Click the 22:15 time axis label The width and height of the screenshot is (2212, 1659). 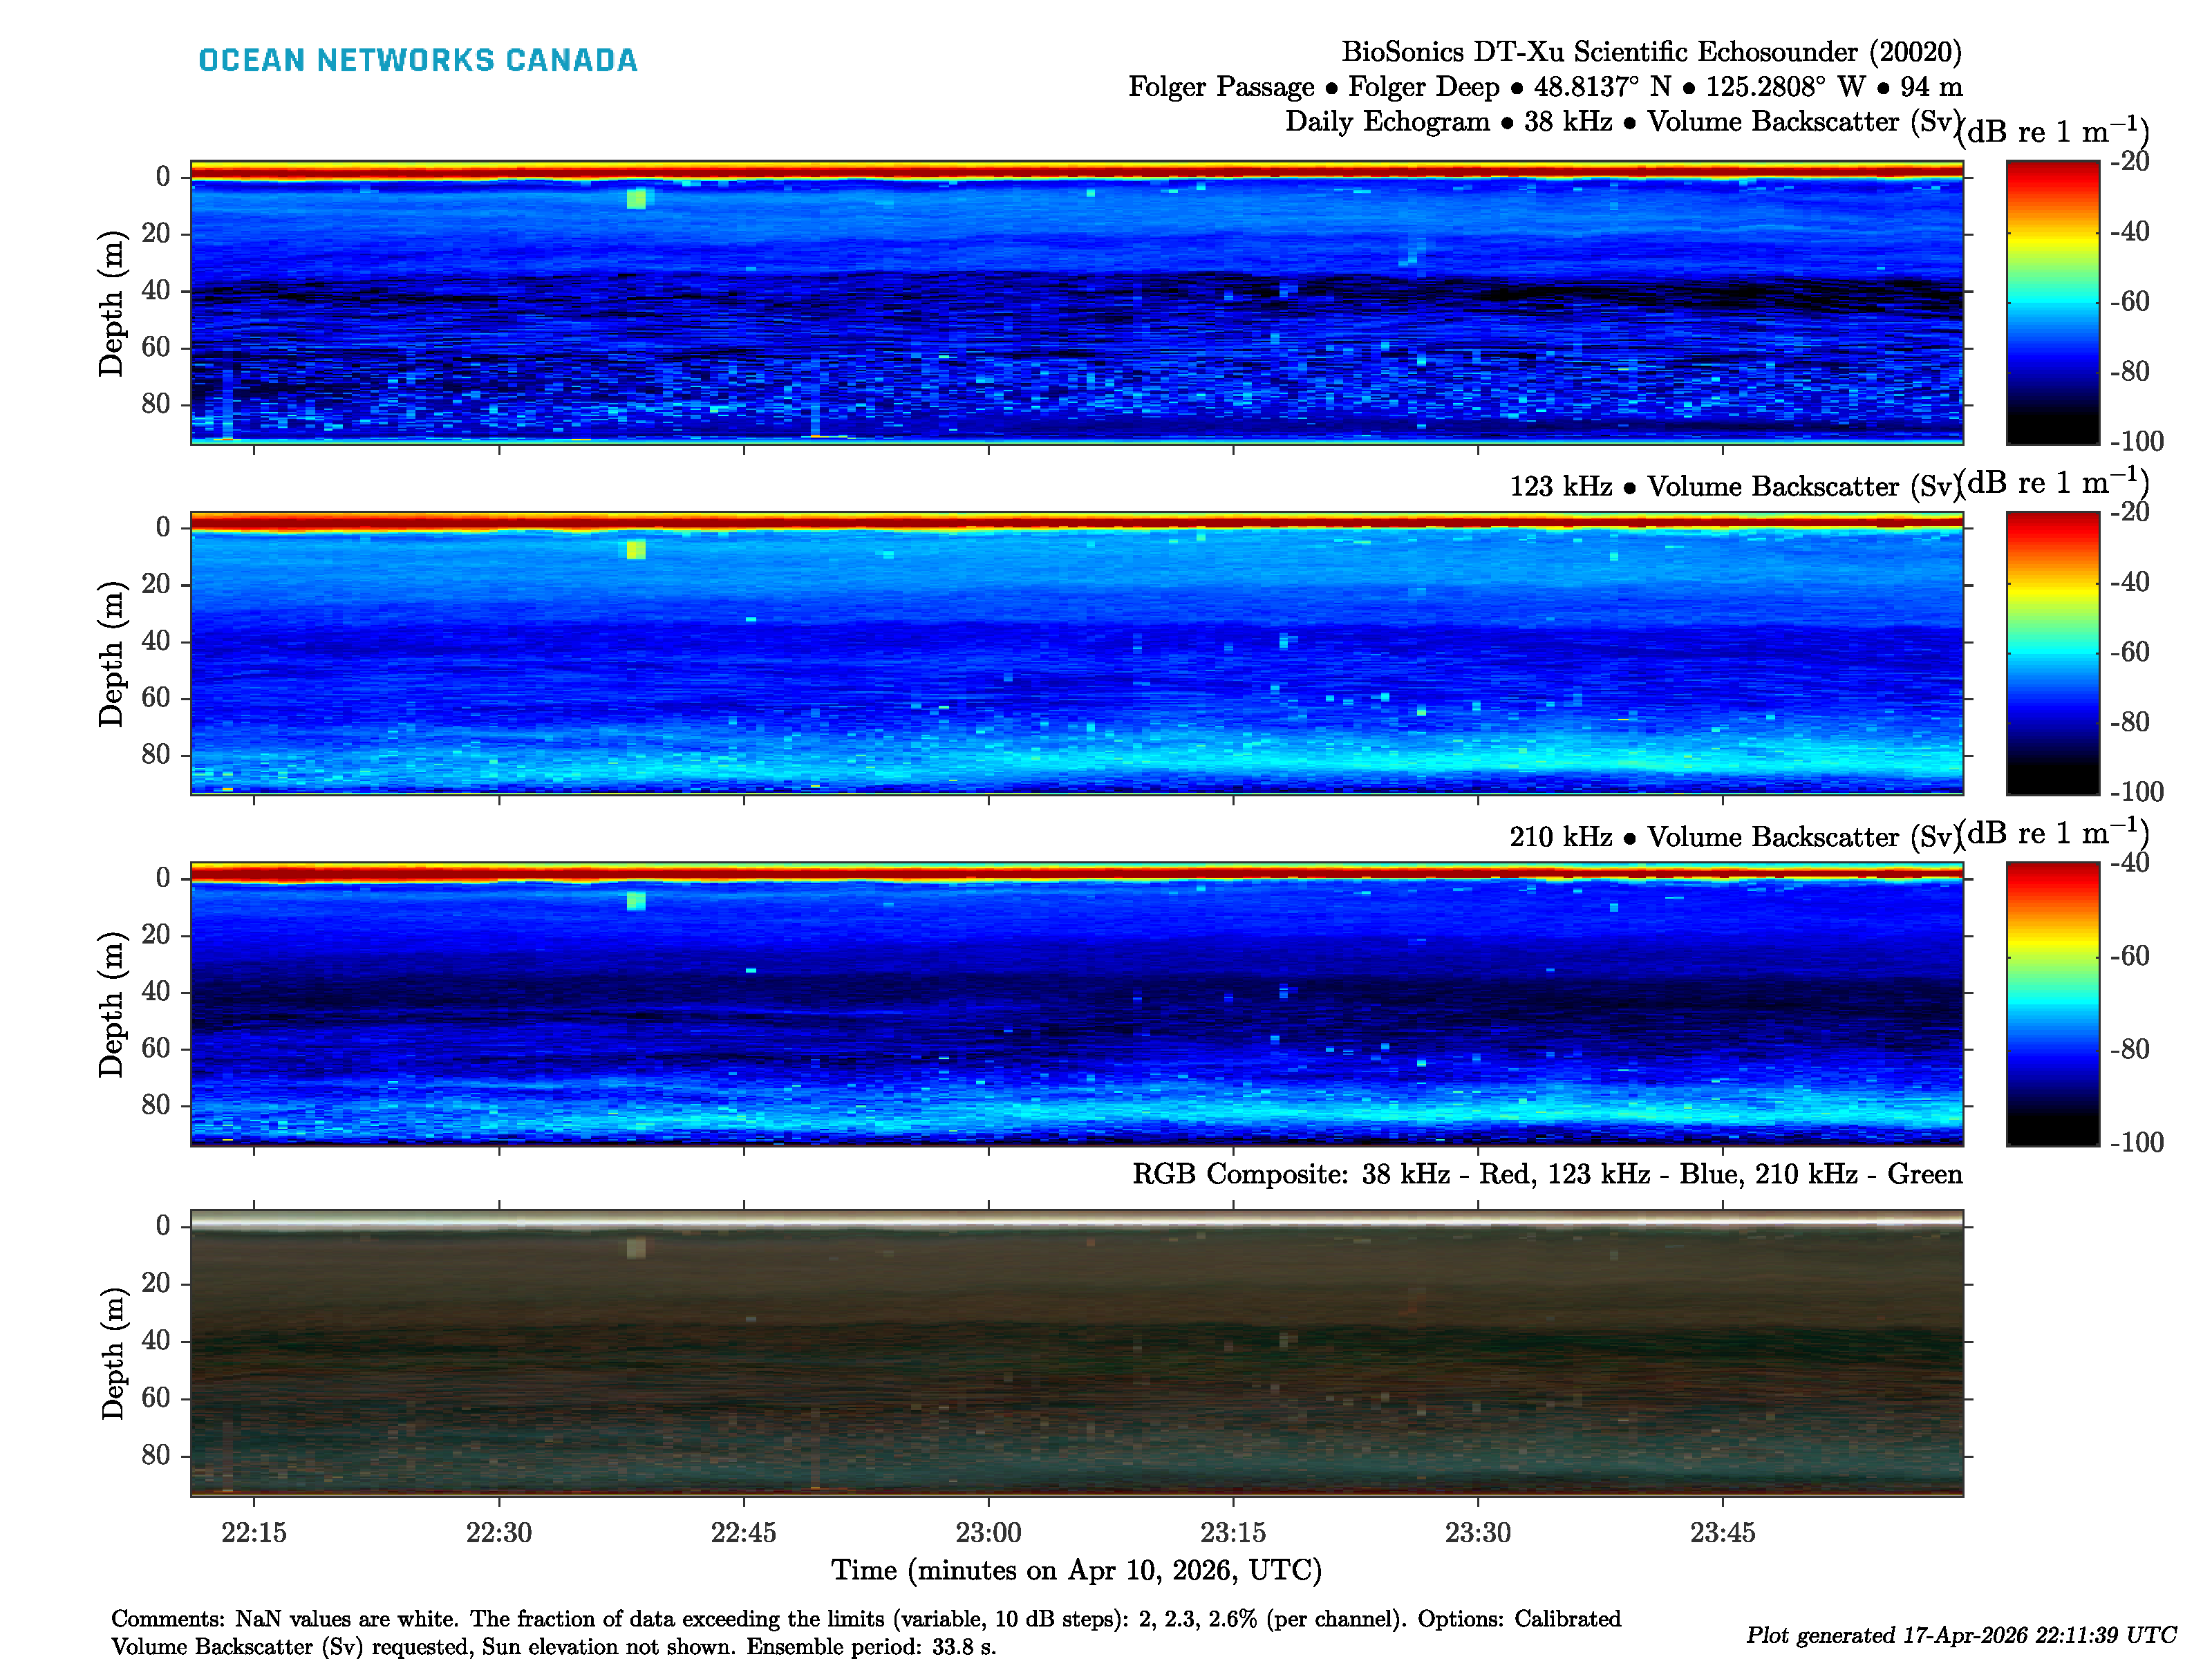pos(253,1532)
